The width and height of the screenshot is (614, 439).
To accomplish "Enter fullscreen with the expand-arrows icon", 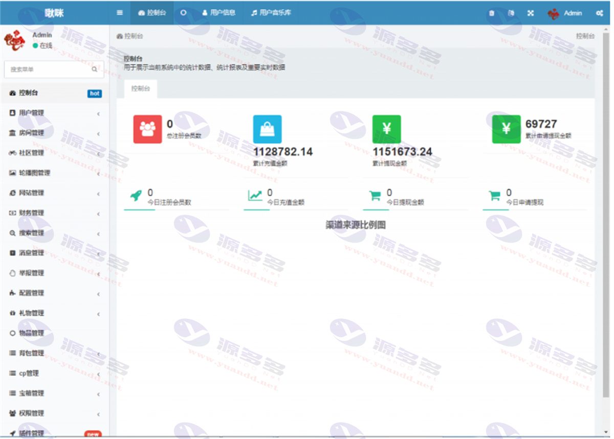I will click(531, 13).
